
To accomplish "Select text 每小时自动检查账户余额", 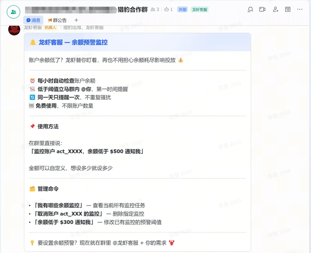I will pos(67,81).
